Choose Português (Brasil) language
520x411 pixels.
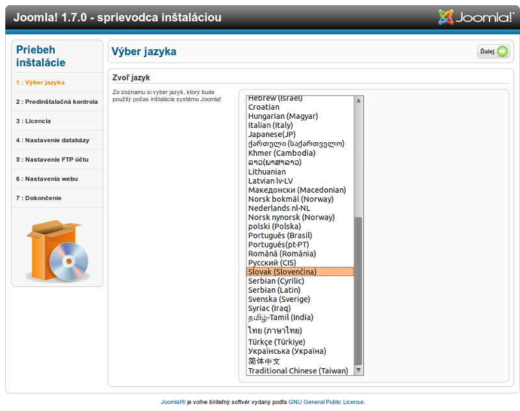300,236
